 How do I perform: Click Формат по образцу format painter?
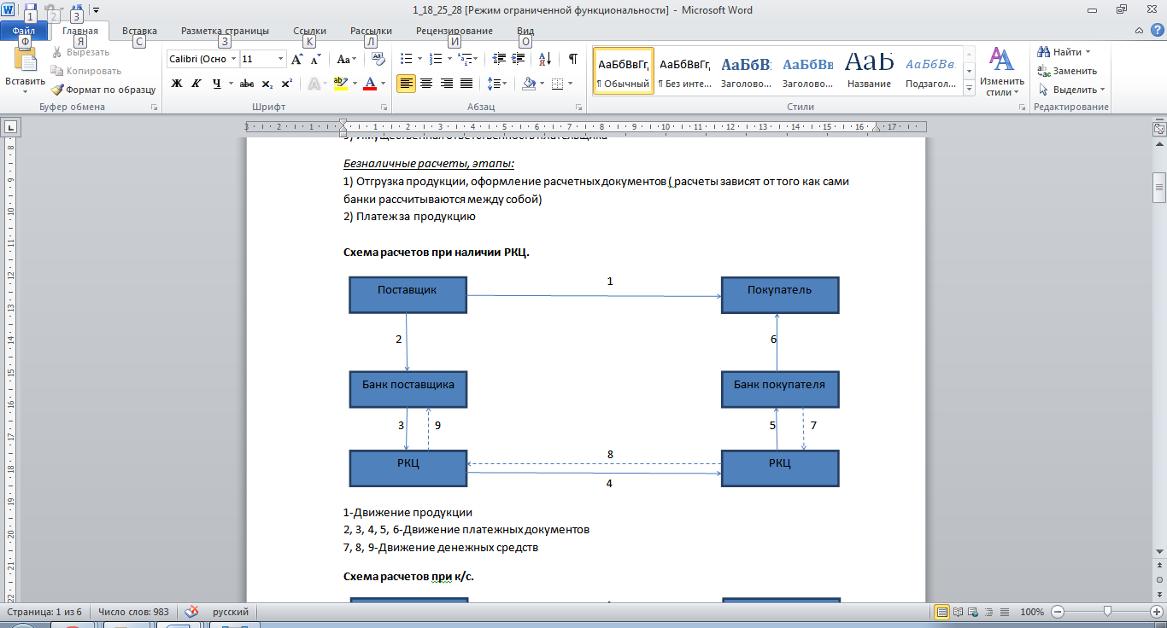point(103,90)
